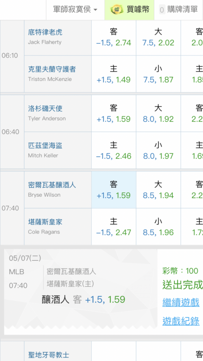Pick 小 7.5, 1.87 for Guardians game
The image size is (203, 361).
pyautogui.click(x=158, y=74)
